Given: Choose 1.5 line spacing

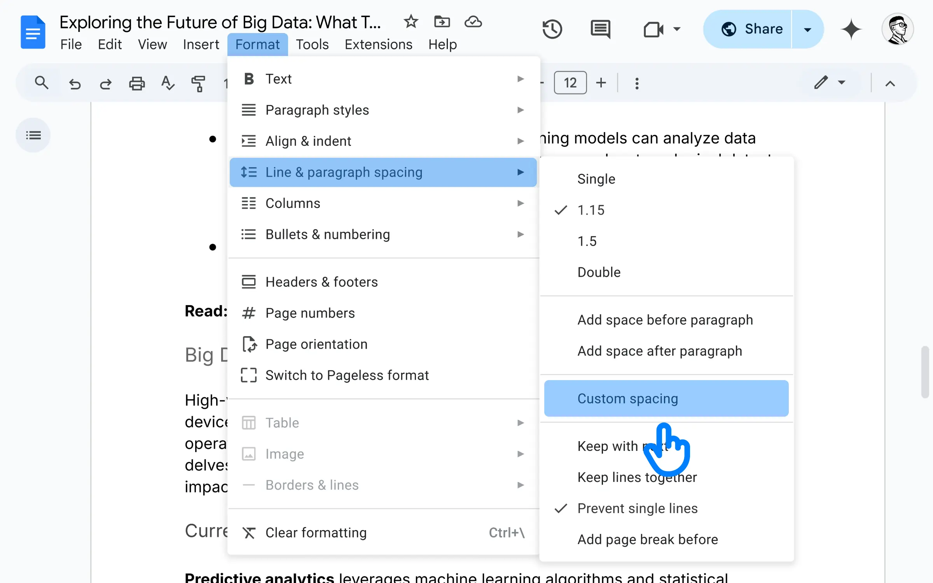Looking at the screenshot, I should click(666, 241).
